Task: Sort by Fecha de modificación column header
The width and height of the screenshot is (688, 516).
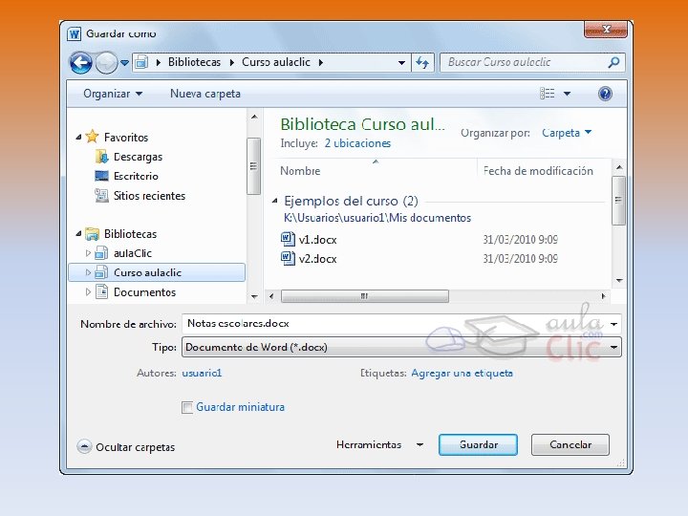Action: tap(538, 171)
